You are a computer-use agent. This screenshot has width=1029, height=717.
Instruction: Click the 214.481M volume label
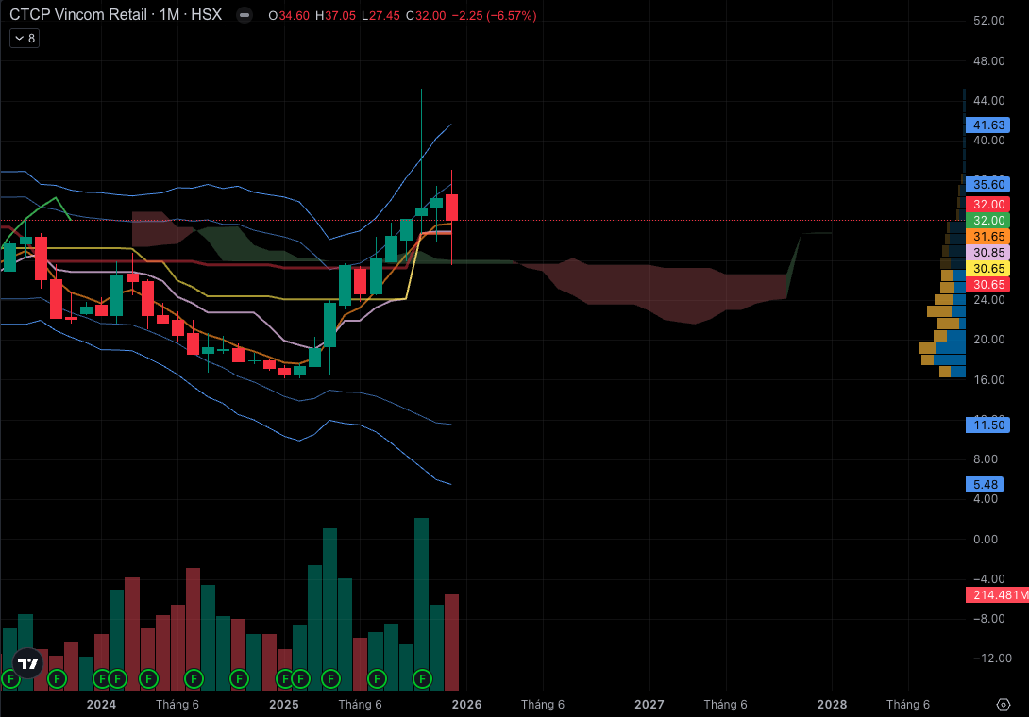point(998,595)
